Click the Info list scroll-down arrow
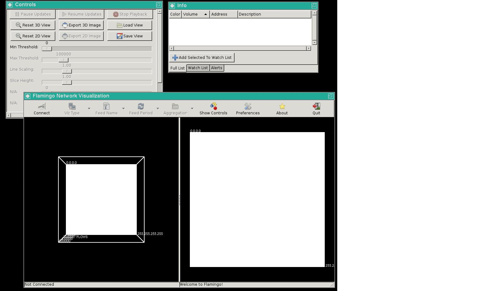The image size is (489, 291). (314, 42)
